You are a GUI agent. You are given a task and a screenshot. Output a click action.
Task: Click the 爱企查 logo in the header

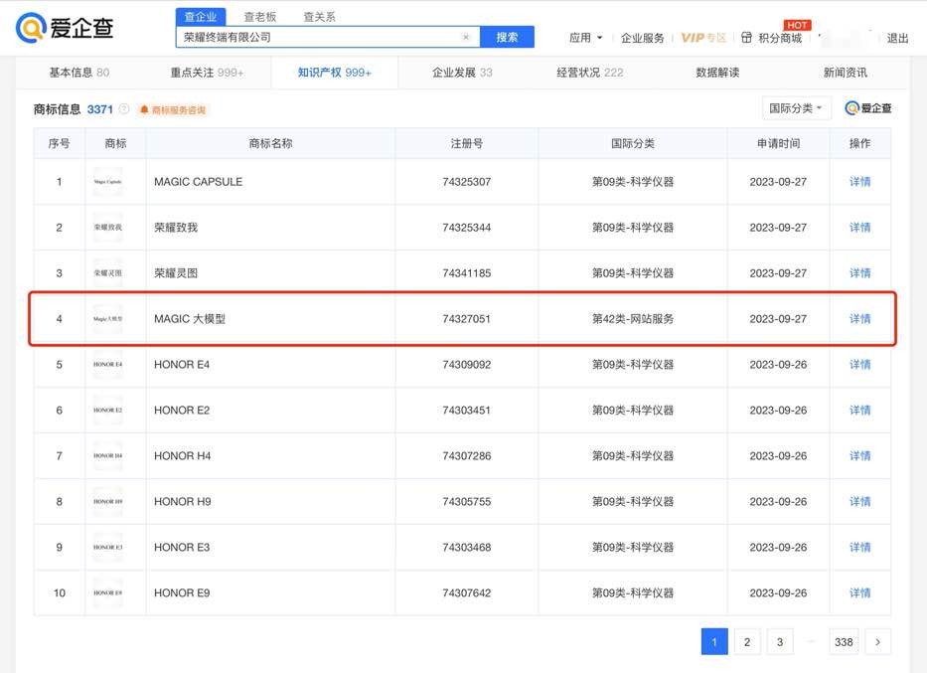point(65,28)
